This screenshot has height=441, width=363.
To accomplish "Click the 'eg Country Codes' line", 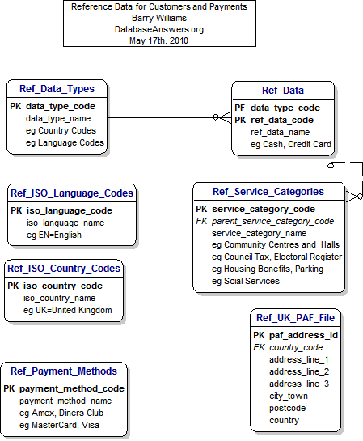I will 61,130.
